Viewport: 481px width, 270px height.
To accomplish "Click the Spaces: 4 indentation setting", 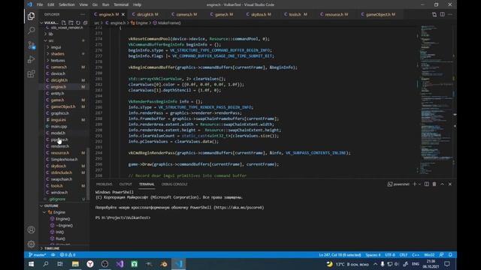I will (x=373, y=255).
